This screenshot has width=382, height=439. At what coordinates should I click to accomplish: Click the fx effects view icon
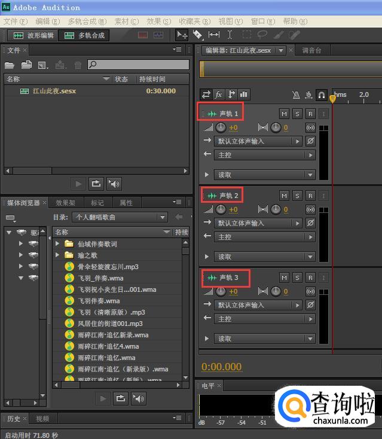point(219,94)
